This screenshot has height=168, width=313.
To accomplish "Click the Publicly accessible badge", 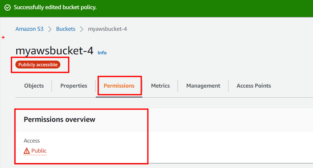I will (x=38, y=65).
